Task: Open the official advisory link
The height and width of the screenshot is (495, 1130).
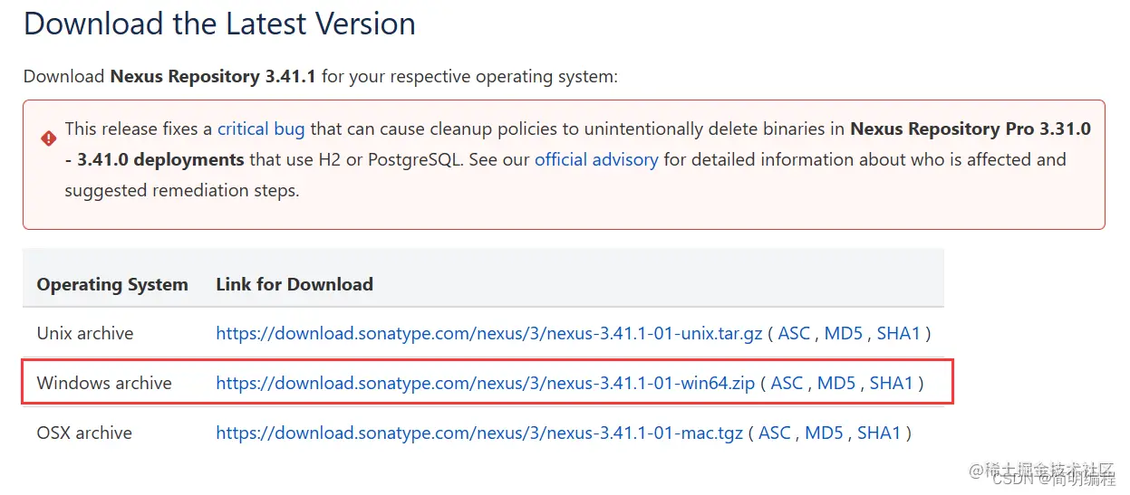Action: [x=596, y=159]
